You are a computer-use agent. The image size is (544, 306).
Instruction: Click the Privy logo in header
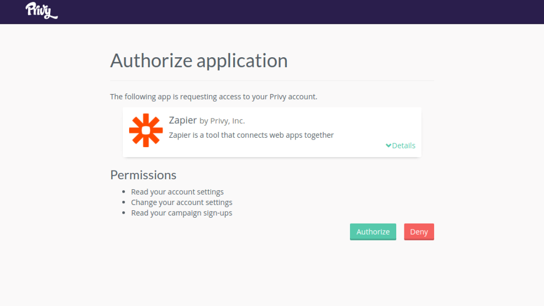point(41,11)
